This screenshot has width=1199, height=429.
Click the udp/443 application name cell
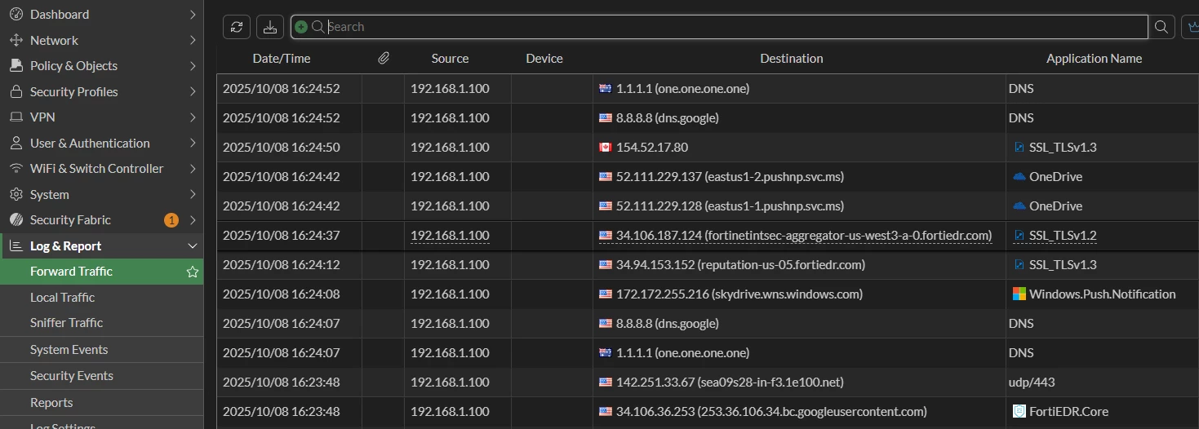tap(1102, 383)
